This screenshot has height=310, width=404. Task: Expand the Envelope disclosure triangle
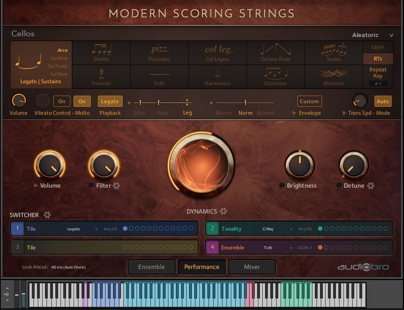coord(295,113)
